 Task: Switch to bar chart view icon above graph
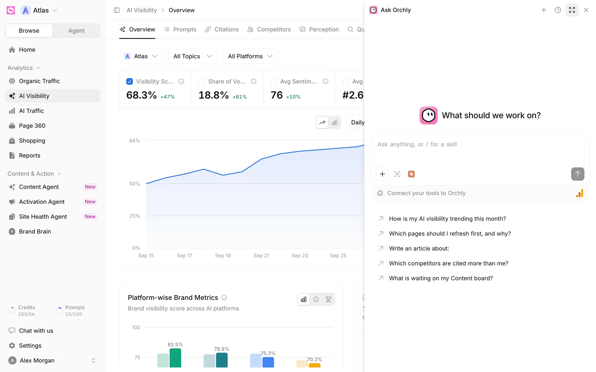click(335, 122)
